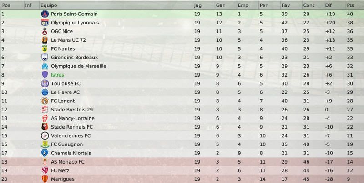Click the Toulouse FC club badge
This screenshot has width=364, height=183.
[45, 83]
